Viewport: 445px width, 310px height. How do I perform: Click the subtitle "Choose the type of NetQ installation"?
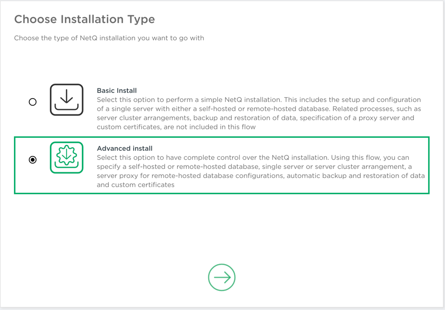[109, 38]
